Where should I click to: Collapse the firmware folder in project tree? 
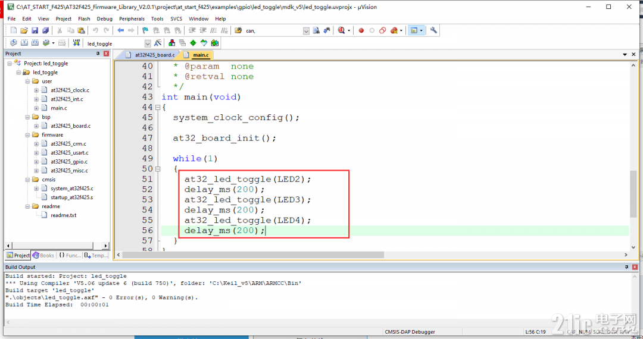point(27,134)
